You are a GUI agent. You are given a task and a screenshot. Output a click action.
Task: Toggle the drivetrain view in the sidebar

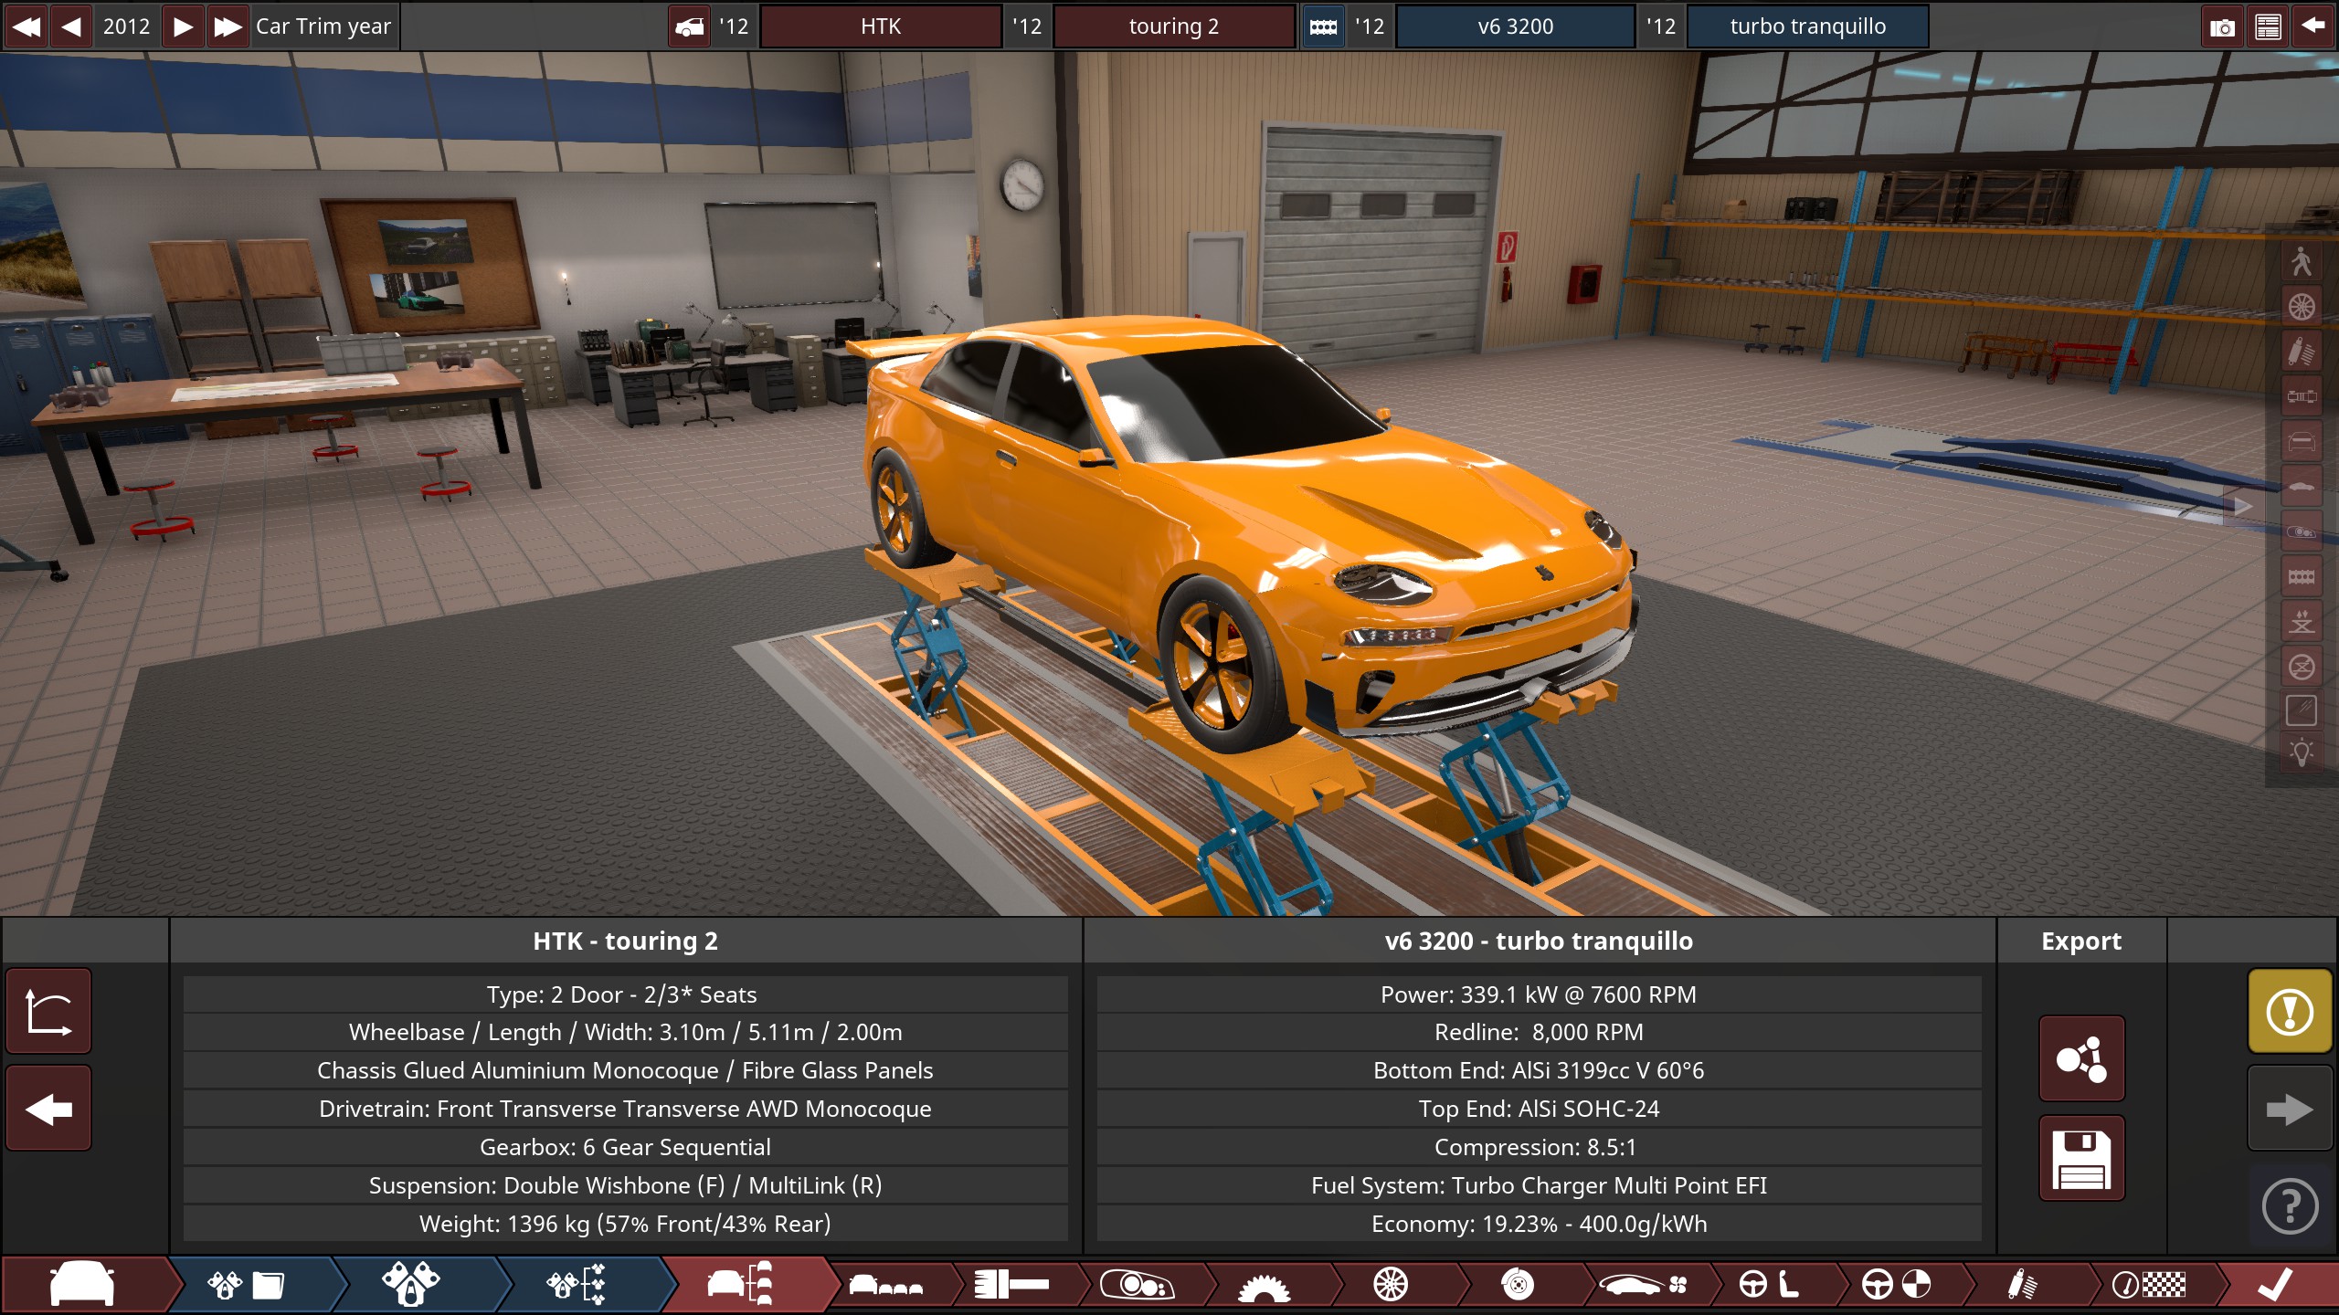click(x=2302, y=396)
